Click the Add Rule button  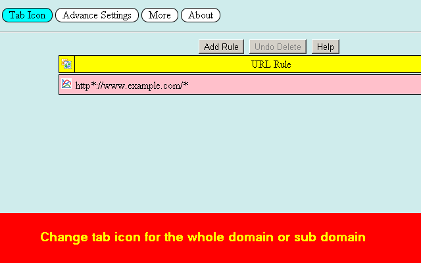pyautogui.click(x=221, y=47)
